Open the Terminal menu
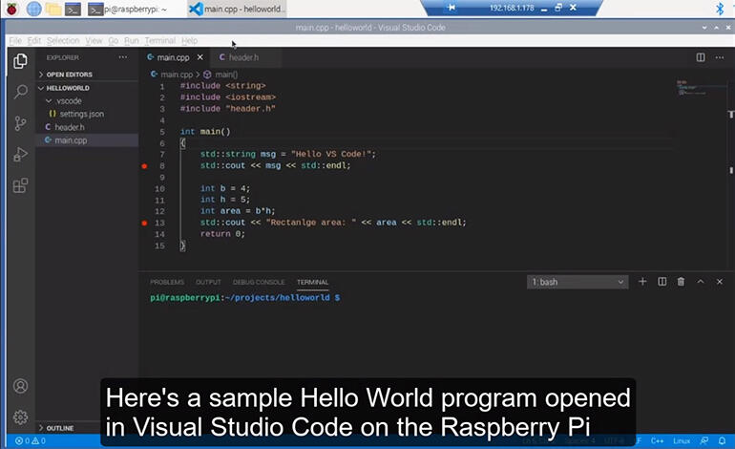 tap(159, 41)
